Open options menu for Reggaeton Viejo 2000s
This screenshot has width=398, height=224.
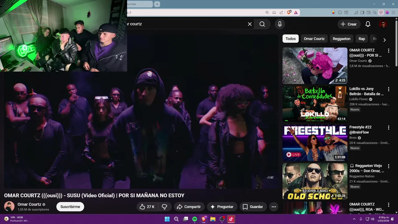(x=388, y=166)
